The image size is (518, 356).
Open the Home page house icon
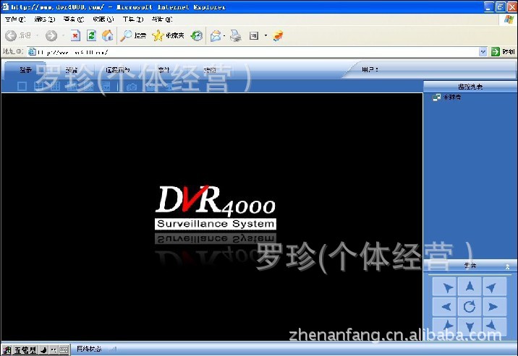click(107, 35)
